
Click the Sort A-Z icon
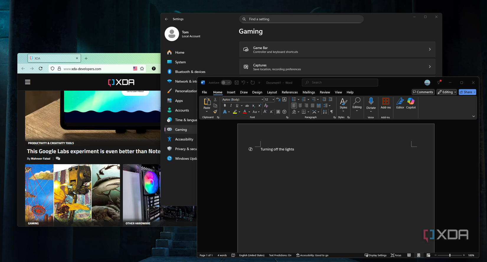(x=325, y=112)
